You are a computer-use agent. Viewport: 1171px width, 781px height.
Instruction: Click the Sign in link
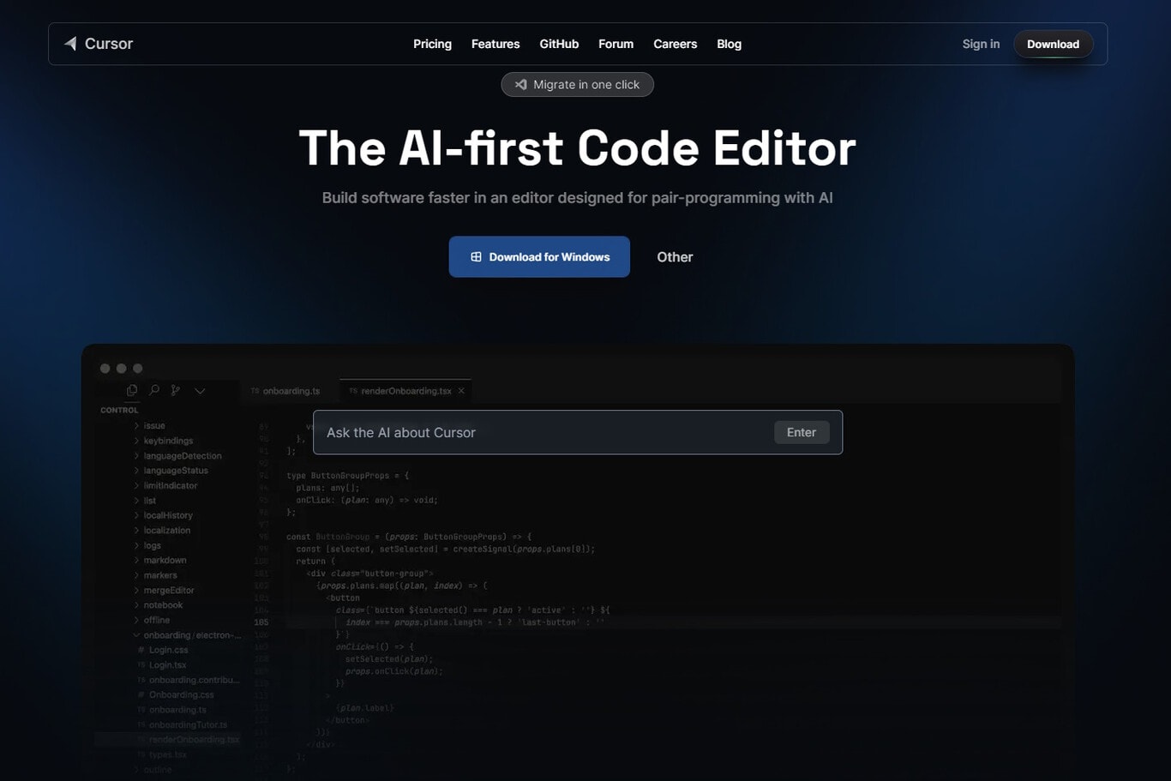click(x=981, y=44)
